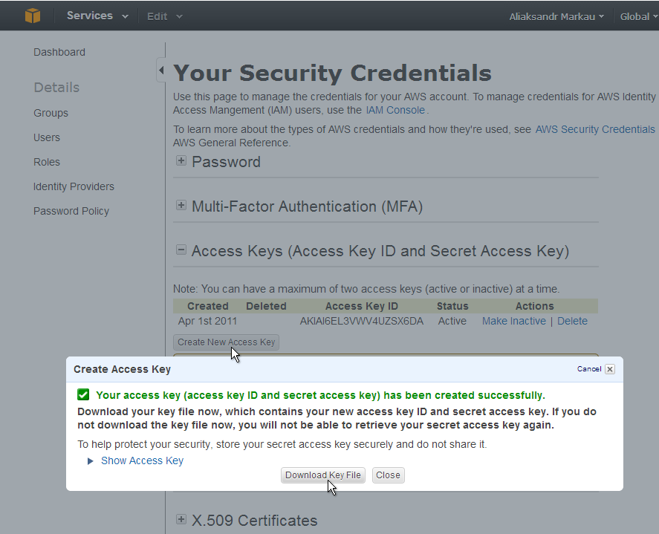Viewport: 659px width, 534px height.
Task: Select access key ID AKIAI6EL3VWV4UZSX6DA
Action: (x=361, y=321)
